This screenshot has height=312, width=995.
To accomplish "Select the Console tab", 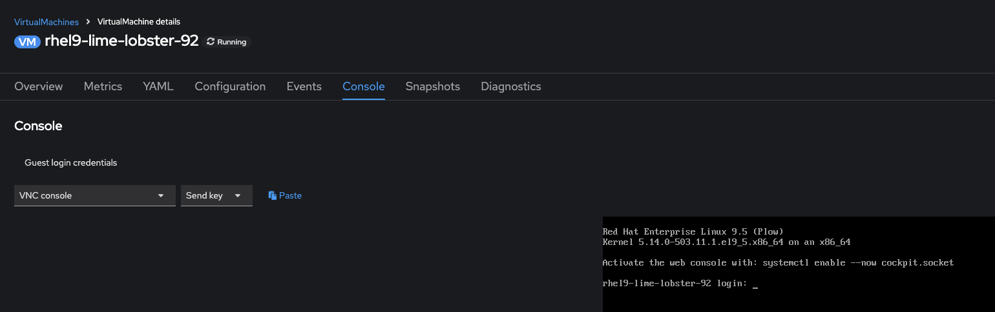I will pyautogui.click(x=364, y=86).
